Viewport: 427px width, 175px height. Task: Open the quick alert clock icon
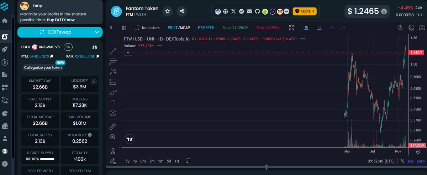click(x=401, y=27)
